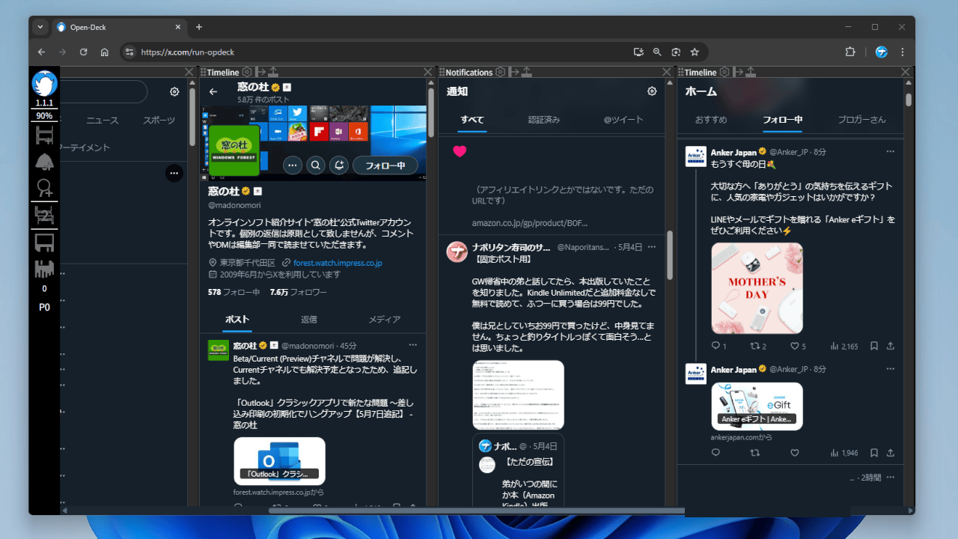This screenshot has width=958, height=539.
Task: Click the settings gear in the leftmost Explore column
Action: (x=174, y=91)
